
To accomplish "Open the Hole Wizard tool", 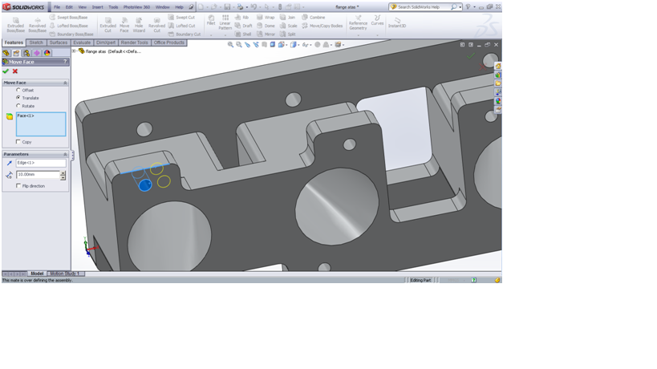I will [x=139, y=24].
